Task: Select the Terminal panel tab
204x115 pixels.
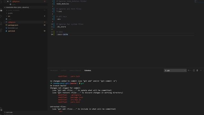Action: 88,71
